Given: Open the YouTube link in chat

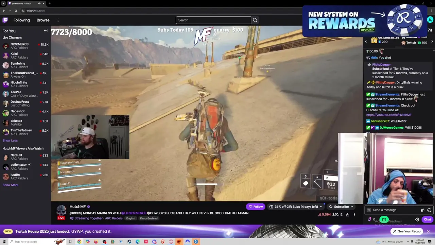Looking at the screenshot, I should point(389,115).
